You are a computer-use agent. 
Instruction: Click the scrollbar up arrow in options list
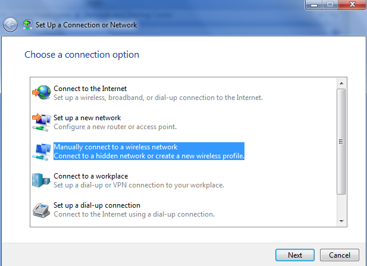[341, 83]
